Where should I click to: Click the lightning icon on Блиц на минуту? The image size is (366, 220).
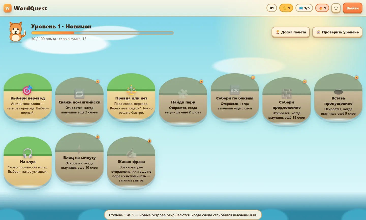[79, 149]
